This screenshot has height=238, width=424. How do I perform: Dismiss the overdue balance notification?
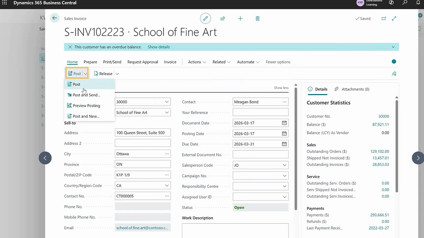pos(70,47)
